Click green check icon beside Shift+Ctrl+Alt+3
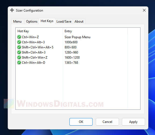 click(x=19, y=52)
